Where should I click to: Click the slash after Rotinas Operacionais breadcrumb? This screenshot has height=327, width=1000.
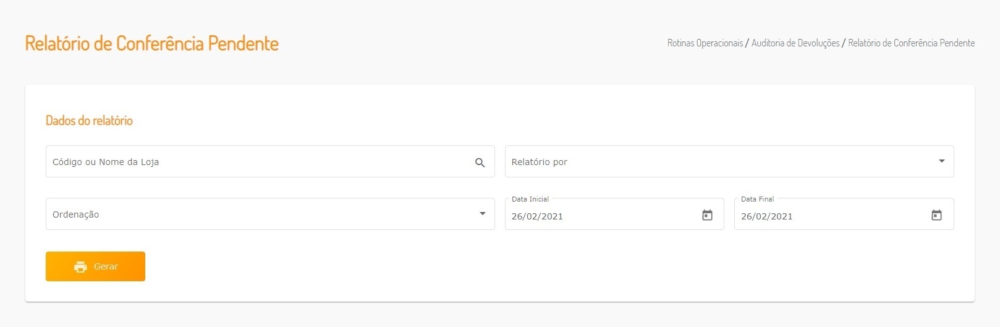click(x=747, y=43)
